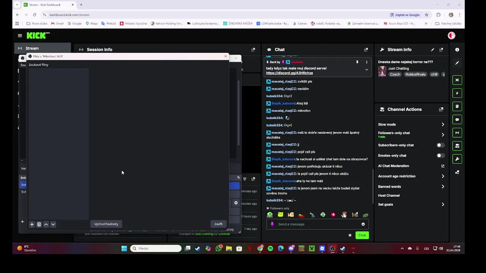Open the user profile avatar

pos(451,36)
